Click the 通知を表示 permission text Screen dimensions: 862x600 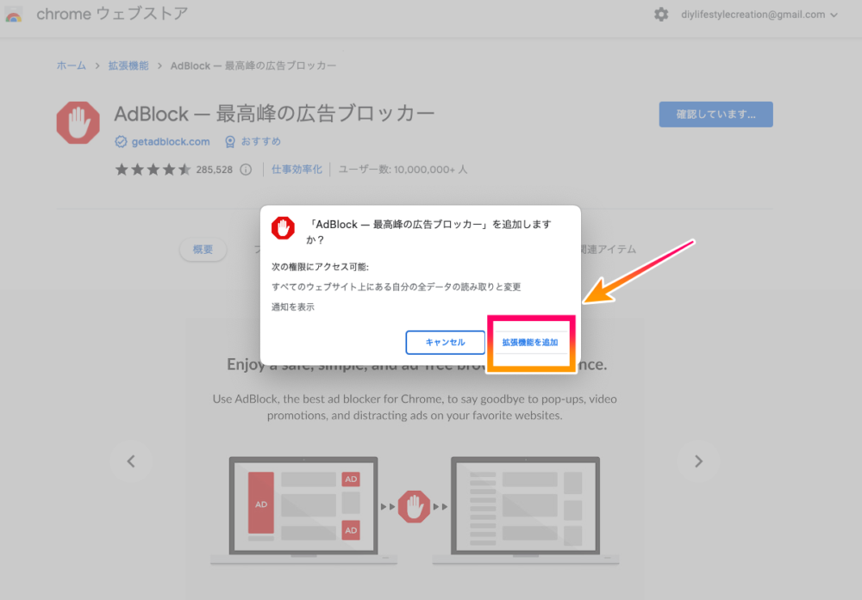[x=293, y=306]
